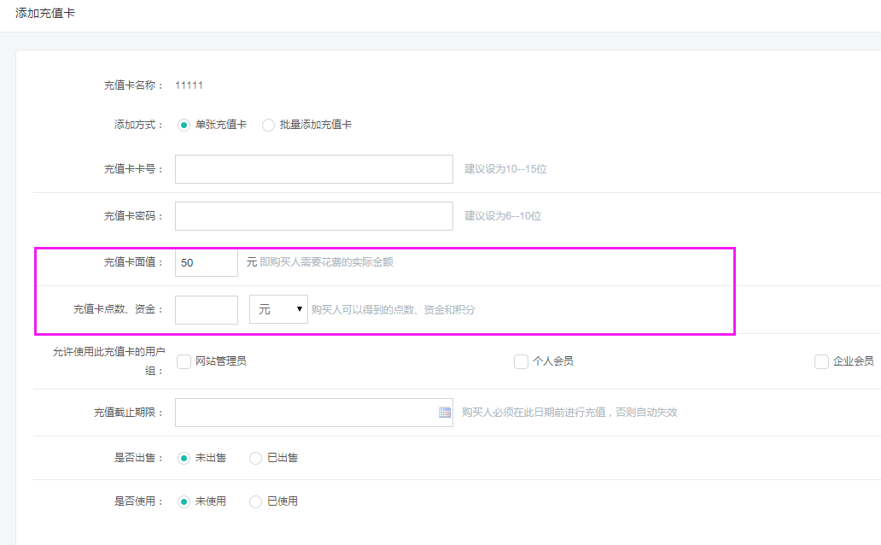Image resolution: width=881 pixels, height=545 pixels.
Task: Focus the 充值卡卡号 input field
Action: (313, 169)
